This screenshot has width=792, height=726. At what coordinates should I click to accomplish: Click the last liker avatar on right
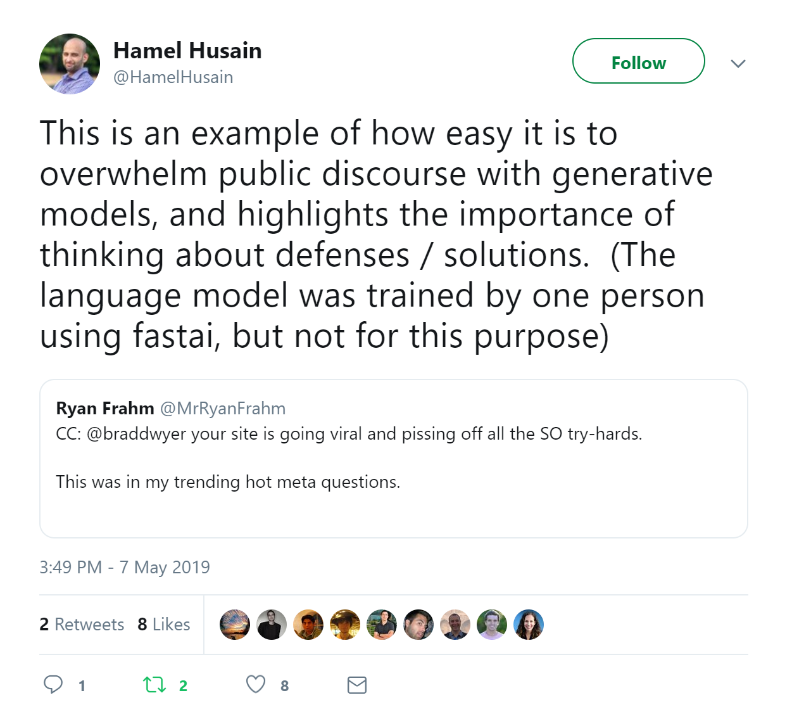(529, 625)
